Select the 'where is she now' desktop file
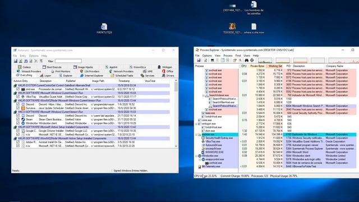 tap(254, 29)
